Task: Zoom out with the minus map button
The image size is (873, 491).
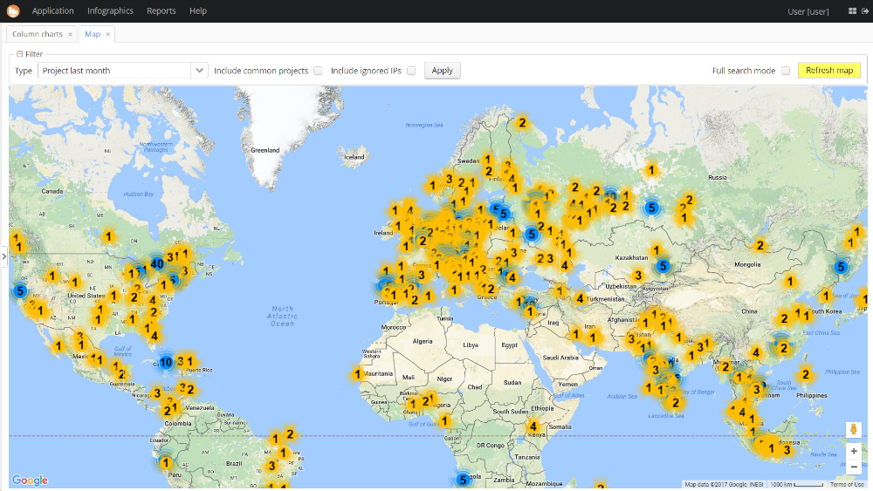Action: click(854, 467)
